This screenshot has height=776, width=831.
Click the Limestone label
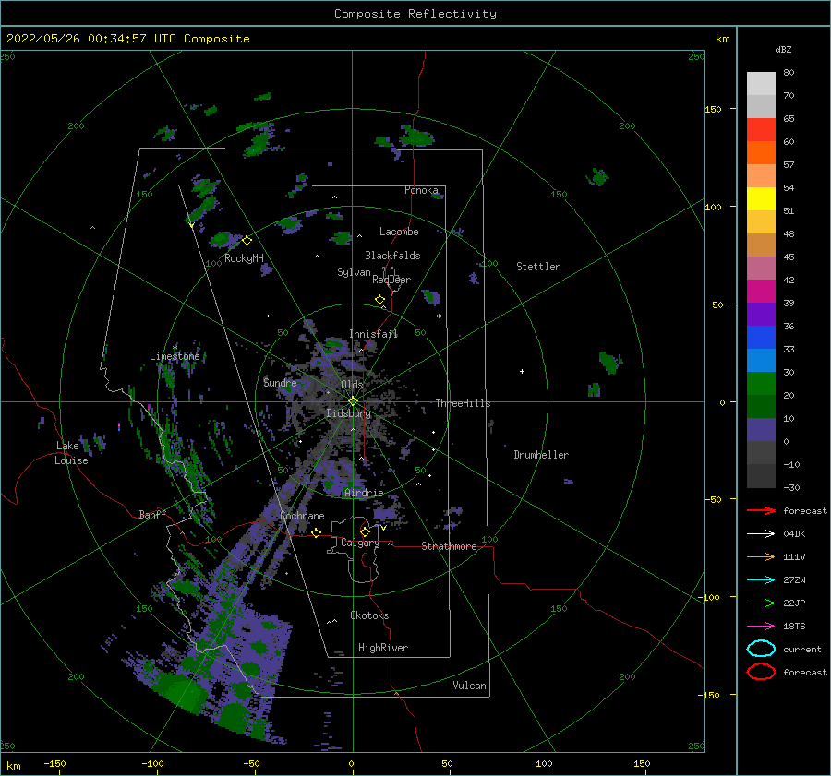point(175,356)
